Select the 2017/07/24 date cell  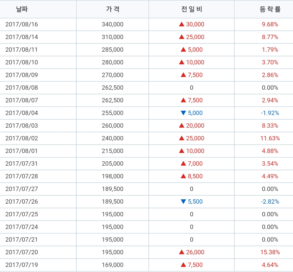point(22,227)
